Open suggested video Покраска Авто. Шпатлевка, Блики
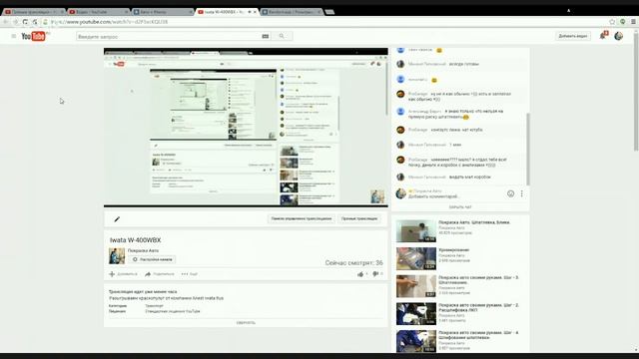 416,230
